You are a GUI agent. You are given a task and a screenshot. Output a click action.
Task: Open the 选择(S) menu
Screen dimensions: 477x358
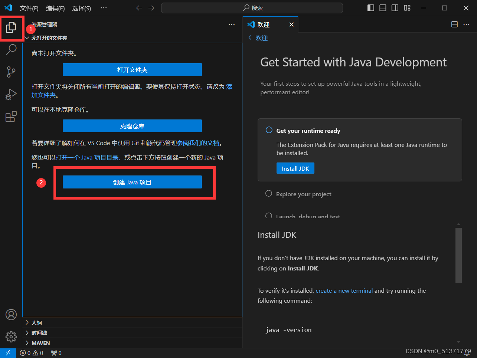point(82,8)
